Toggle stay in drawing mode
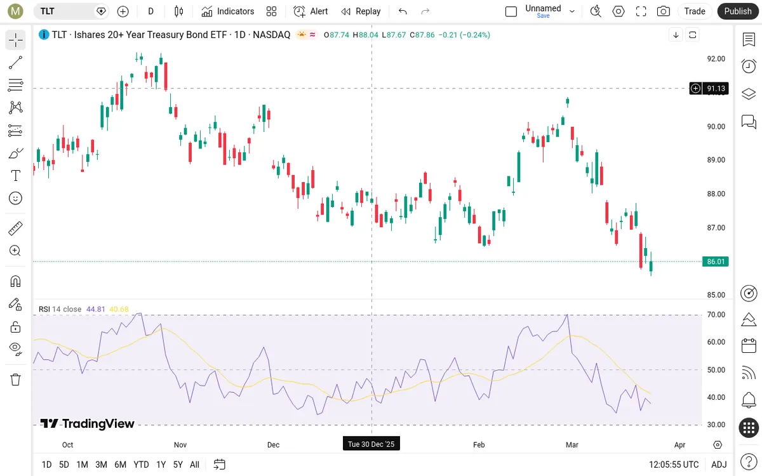The image size is (762, 476). point(16,304)
